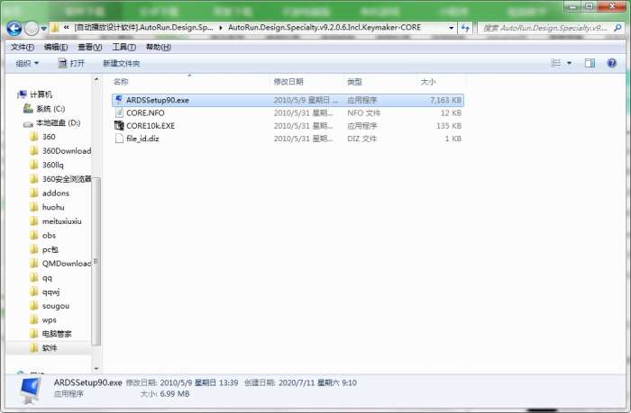Open the huohu folder in tree
Screen dimensions: 631x413
click(53, 207)
